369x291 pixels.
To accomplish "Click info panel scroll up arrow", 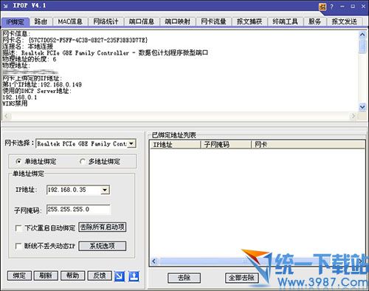I will coord(362,35).
